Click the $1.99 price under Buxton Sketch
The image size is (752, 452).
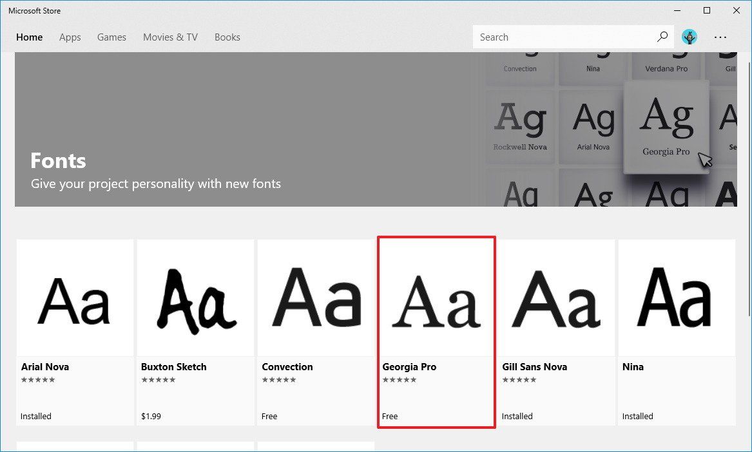point(151,416)
